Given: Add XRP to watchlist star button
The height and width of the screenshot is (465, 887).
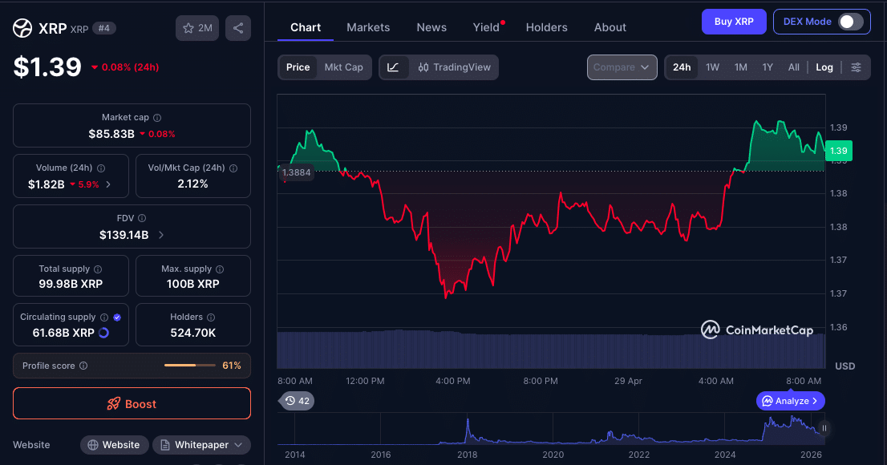Looking at the screenshot, I should (x=197, y=28).
